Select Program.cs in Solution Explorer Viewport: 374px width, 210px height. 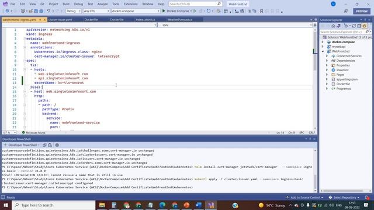click(344, 89)
